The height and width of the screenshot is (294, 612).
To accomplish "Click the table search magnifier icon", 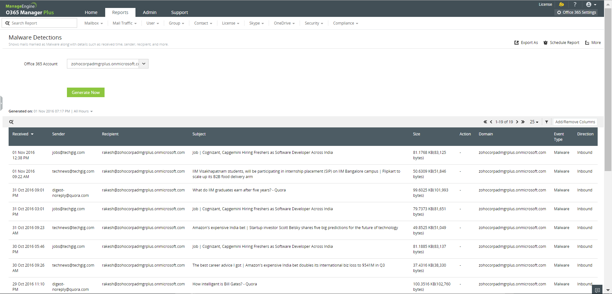I will coord(11,122).
